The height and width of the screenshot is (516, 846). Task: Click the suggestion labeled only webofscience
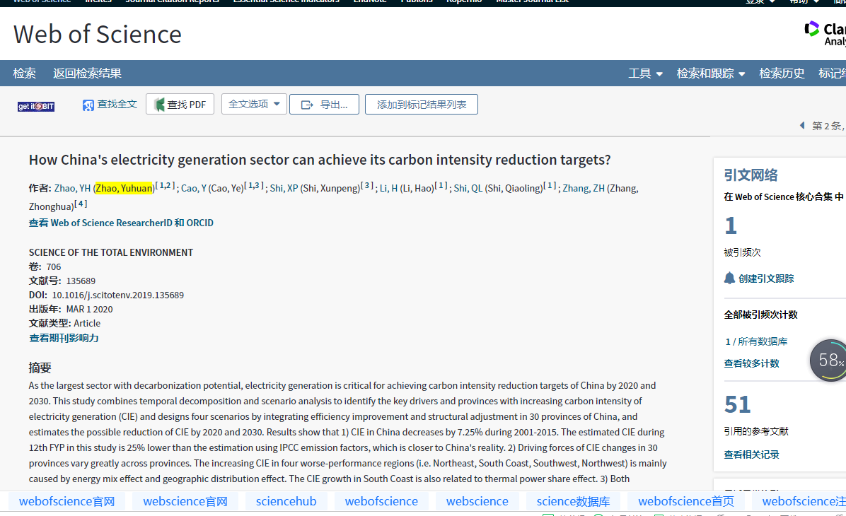(x=381, y=501)
